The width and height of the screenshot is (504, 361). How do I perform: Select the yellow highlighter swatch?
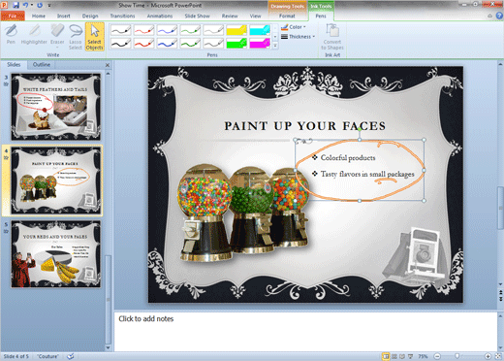click(x=236, y=30)
